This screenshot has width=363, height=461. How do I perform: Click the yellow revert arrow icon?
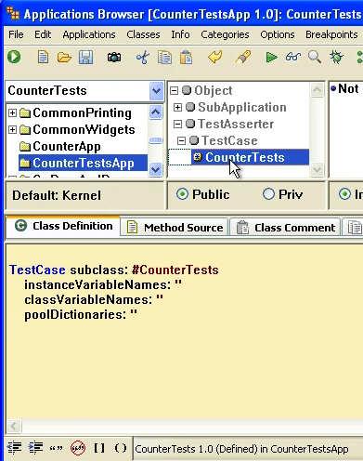point(214,57)
